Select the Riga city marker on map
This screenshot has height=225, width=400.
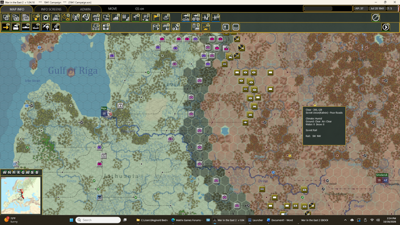(x=104, y=112)
